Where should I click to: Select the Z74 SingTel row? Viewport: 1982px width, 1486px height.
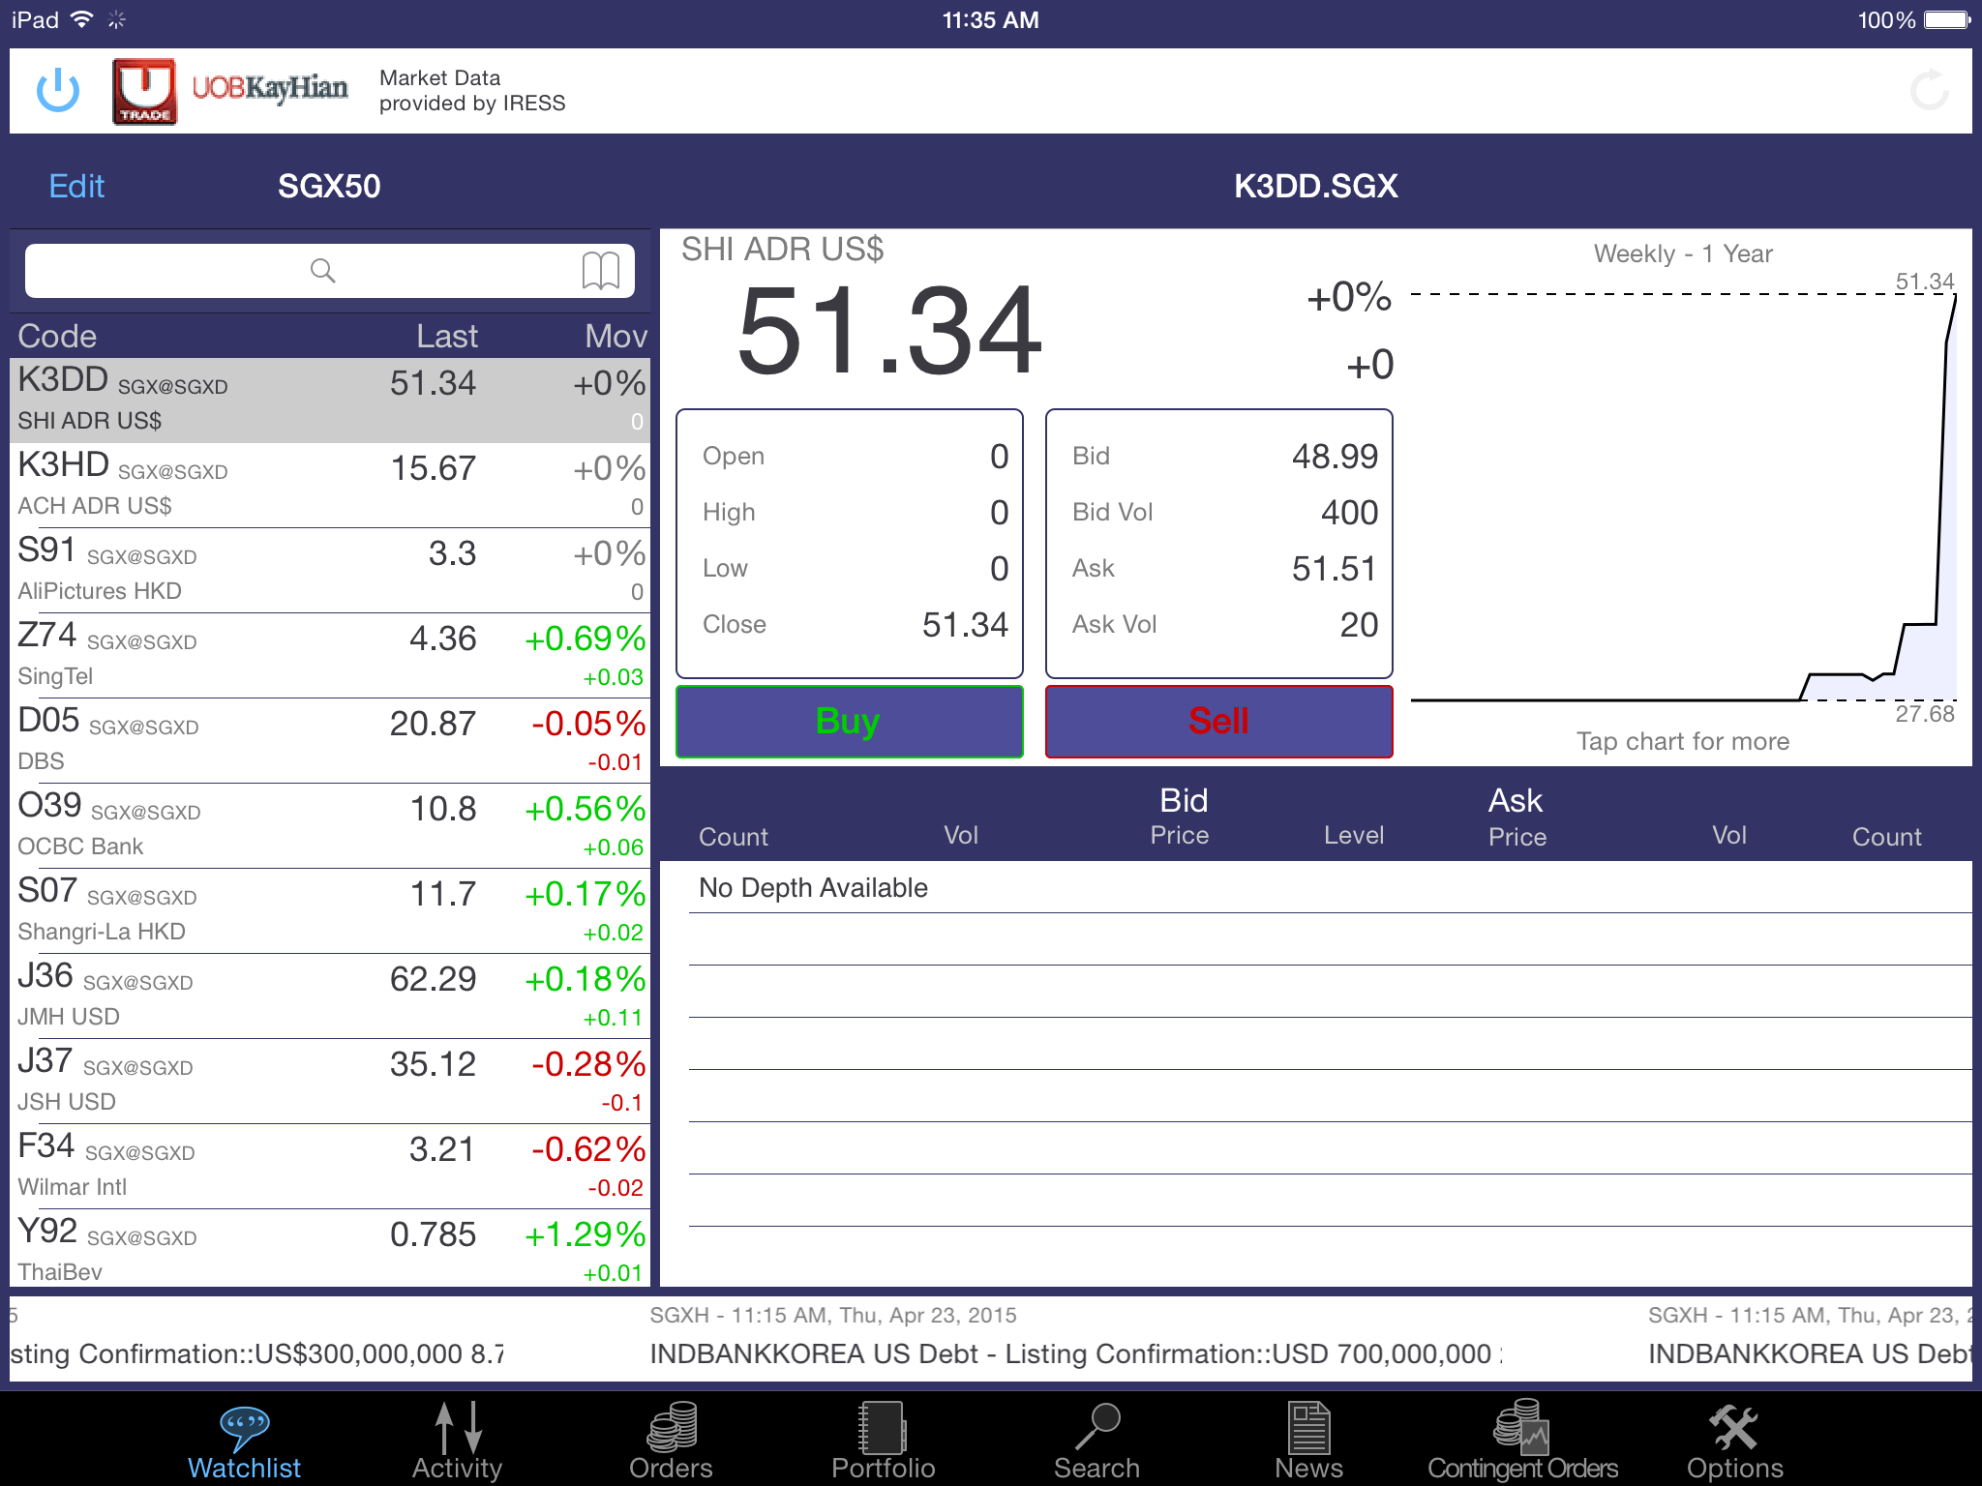(330, 656)
